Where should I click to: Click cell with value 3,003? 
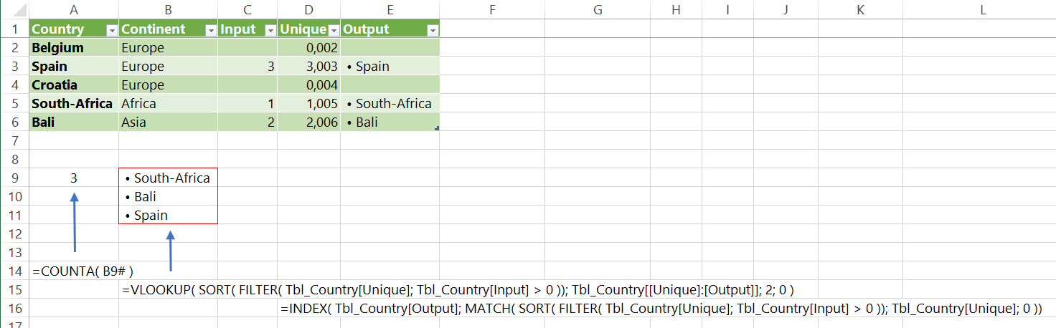coord(321,67)
